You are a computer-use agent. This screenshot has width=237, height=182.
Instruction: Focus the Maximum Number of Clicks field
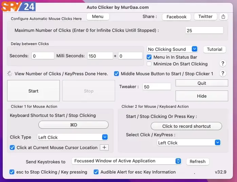pyautogui.click(x=204, y=31)
